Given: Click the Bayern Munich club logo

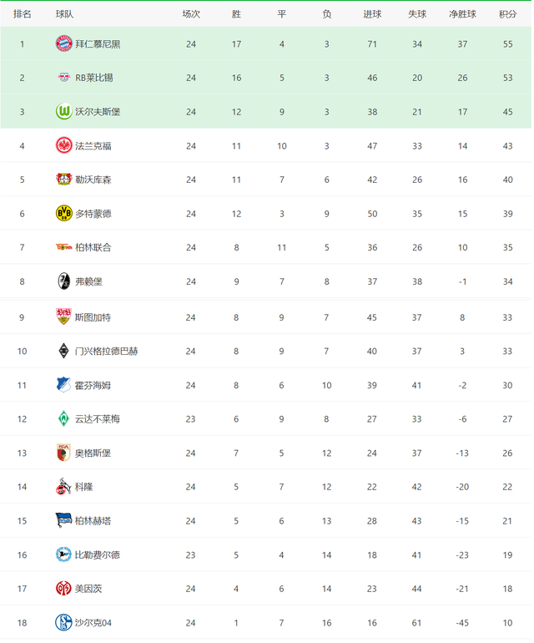Looking at the screenshot, I should pyautogui.click(x=64, y=43).
